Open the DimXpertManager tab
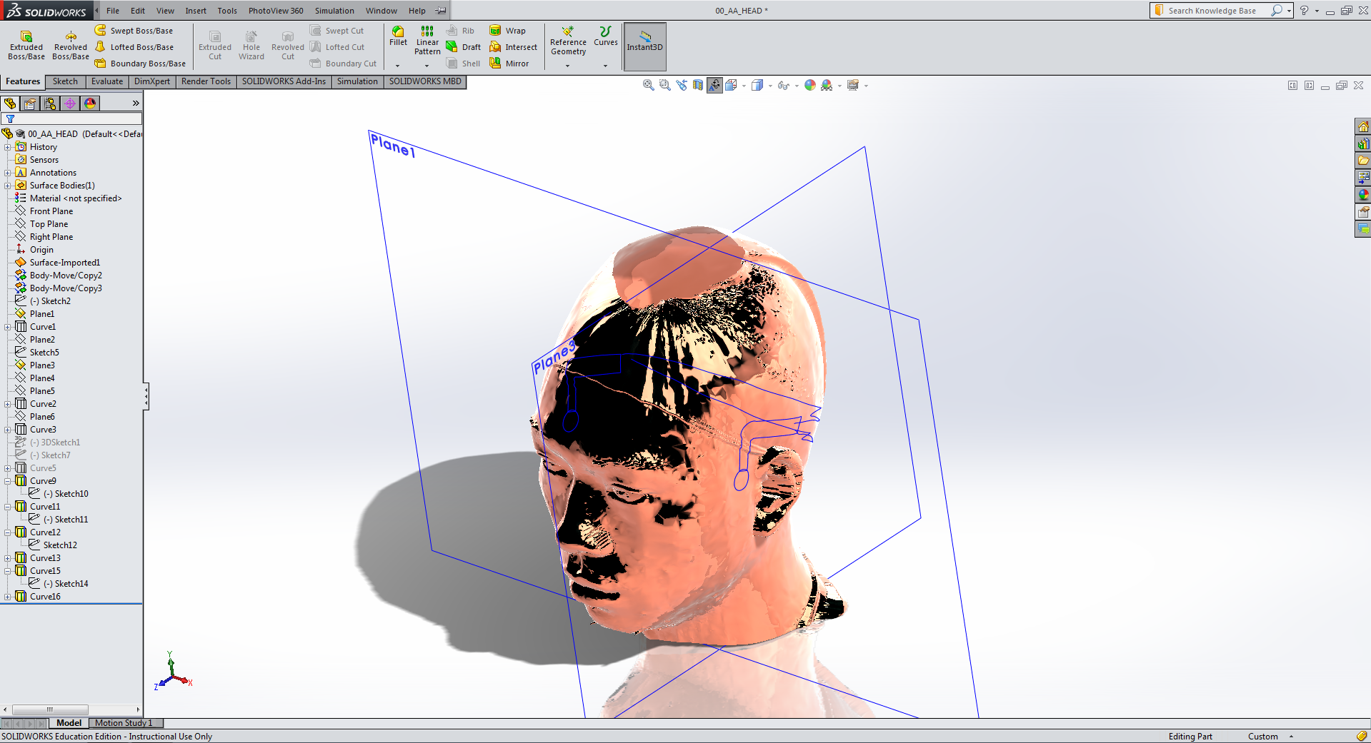This screenshot has height=743, width=1371. [70, 103]
